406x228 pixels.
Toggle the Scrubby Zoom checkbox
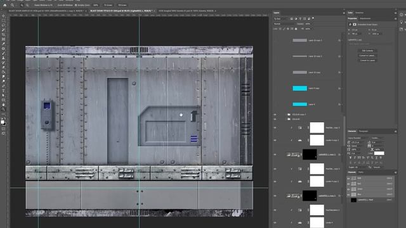76,5
